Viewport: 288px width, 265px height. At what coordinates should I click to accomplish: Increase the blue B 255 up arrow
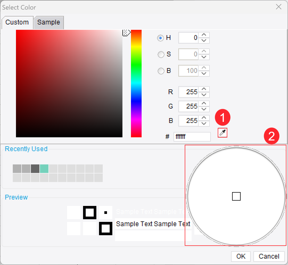click(204, 118)
